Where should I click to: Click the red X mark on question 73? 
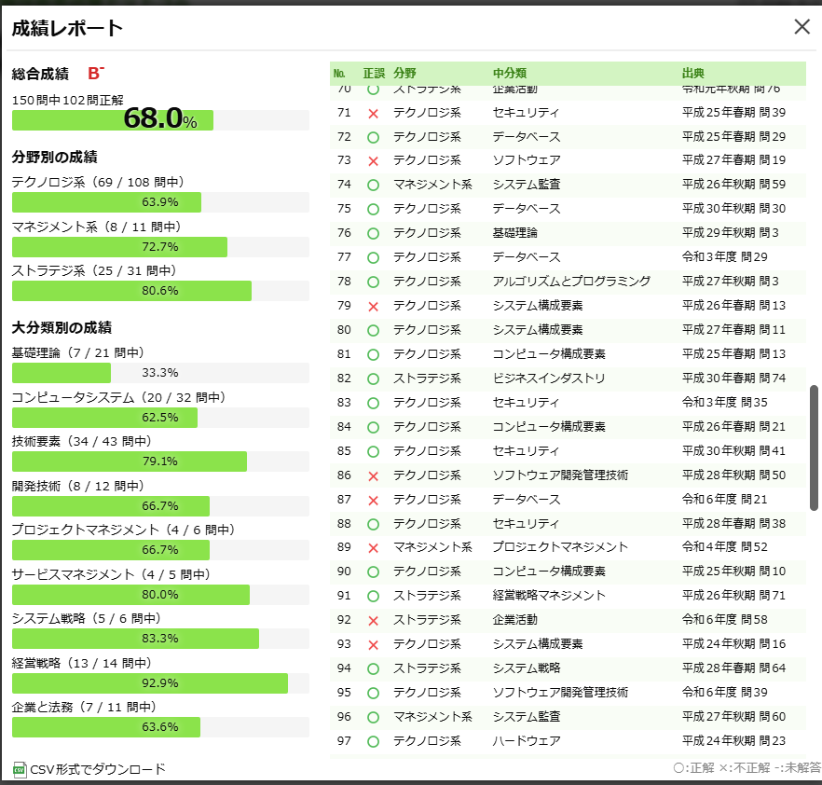(373, 161)
